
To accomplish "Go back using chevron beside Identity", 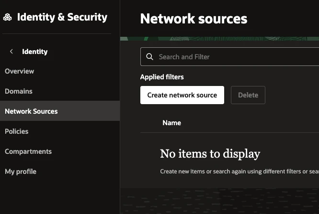I will [x=11, y=51].
